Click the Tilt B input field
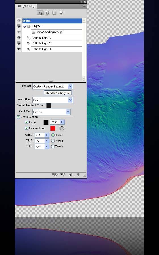Screen dimensions: 159x255 tap(40, 147)
